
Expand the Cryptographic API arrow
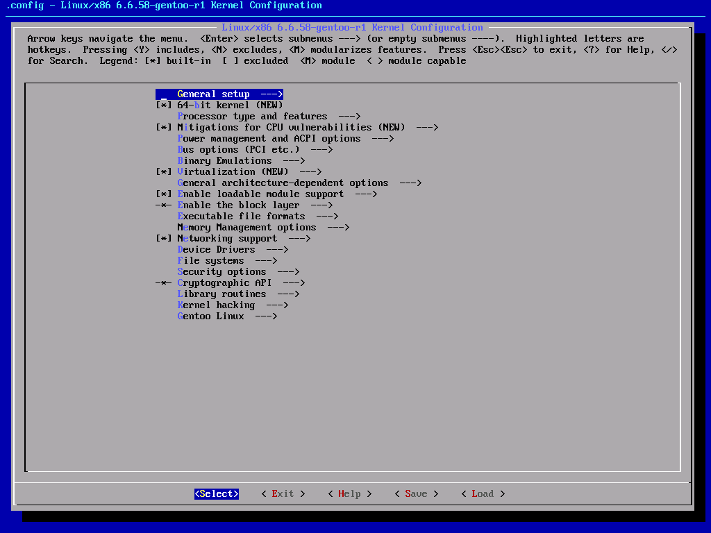(294, 283)
